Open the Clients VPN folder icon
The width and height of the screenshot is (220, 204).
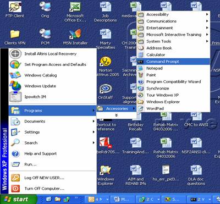15,37
